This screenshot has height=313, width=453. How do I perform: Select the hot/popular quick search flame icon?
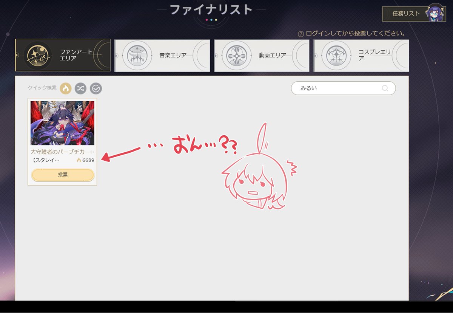pos(66,88)
